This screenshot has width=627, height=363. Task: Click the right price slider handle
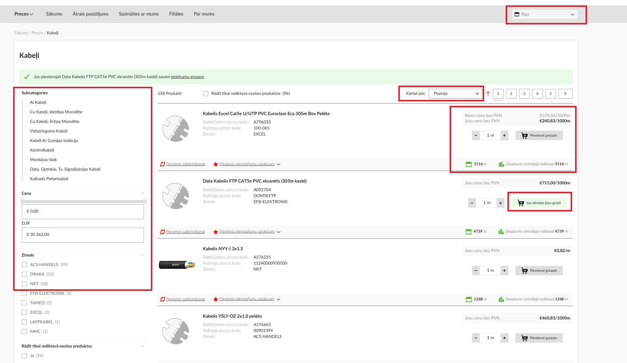(145, 201)
